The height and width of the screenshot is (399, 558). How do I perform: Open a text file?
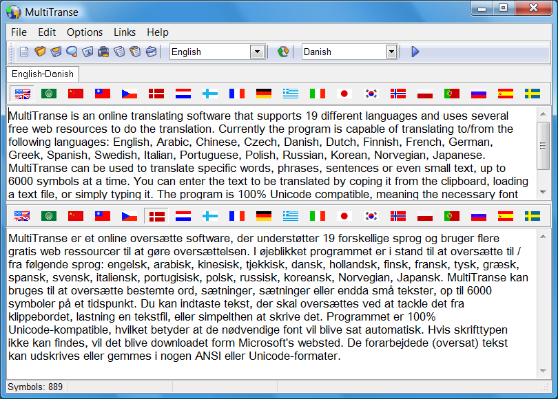point(39,52)
